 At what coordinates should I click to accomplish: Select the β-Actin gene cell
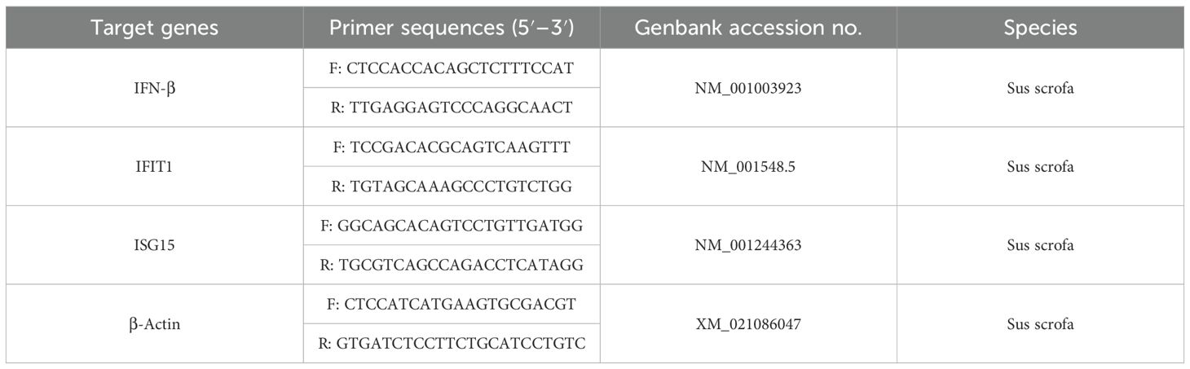(155, 324)
